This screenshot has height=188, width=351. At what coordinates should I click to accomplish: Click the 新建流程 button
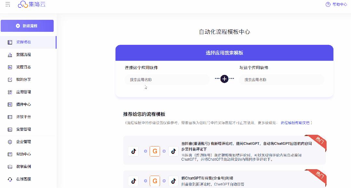(28, 25)
